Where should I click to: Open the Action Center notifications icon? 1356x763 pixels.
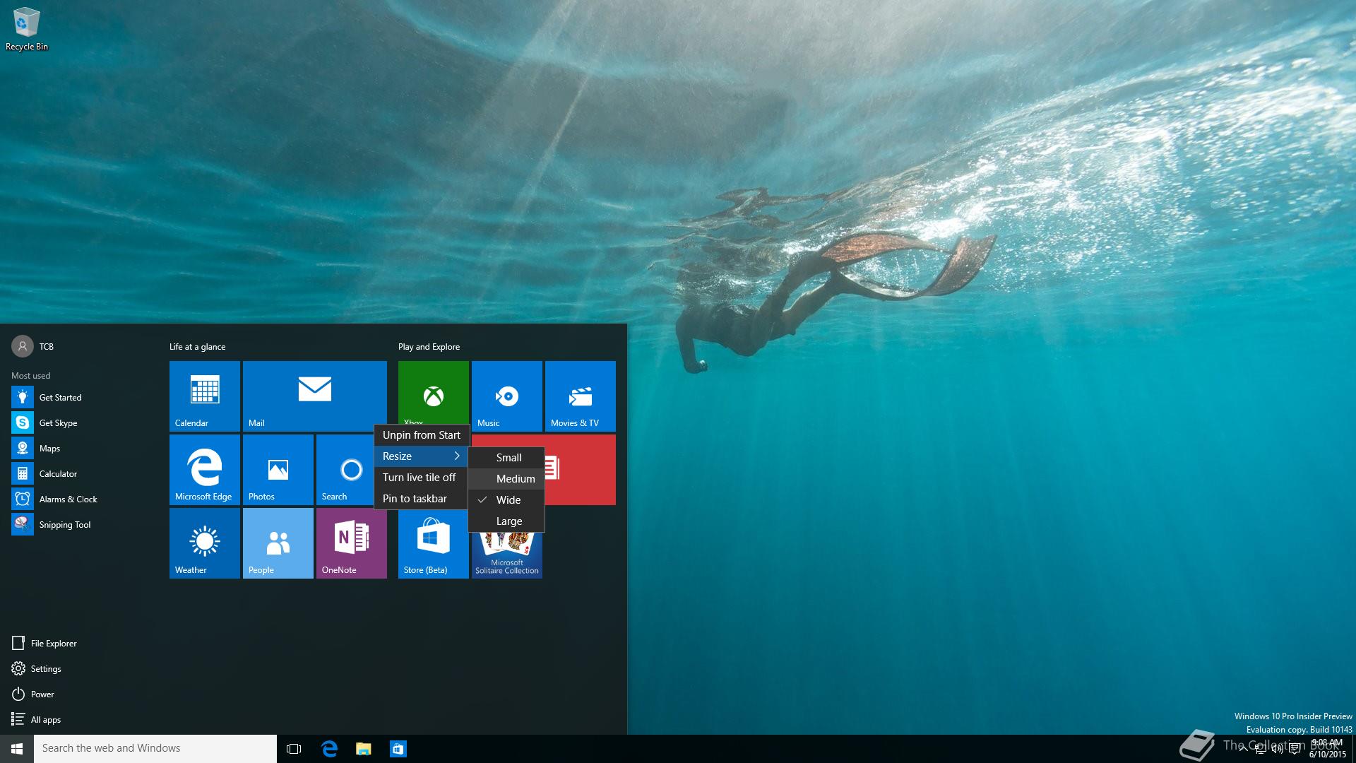pos(1295,750)
